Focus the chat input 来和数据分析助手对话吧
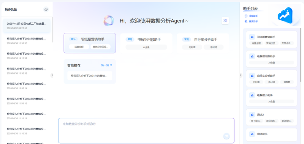304x144 pixels. [x=146, y=130]
